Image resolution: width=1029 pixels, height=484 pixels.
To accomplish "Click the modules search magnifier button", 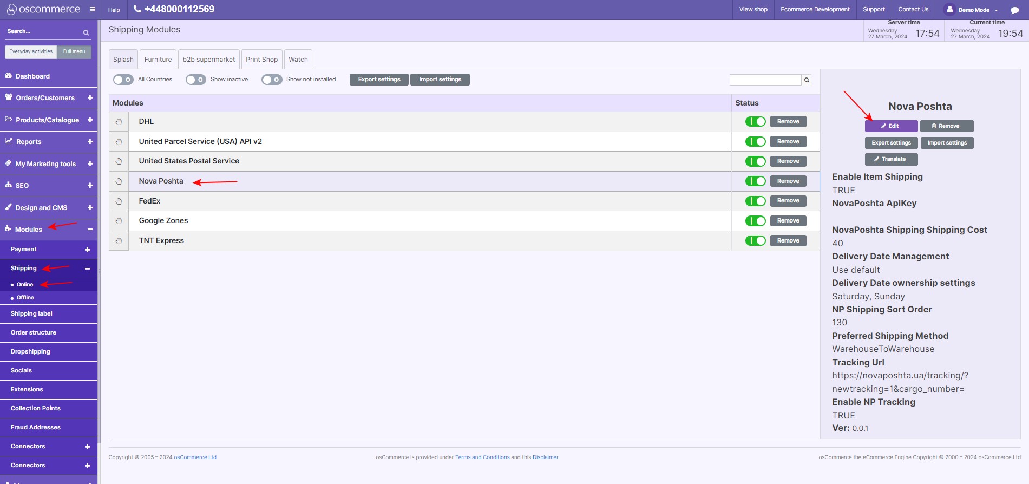I will pyautogui.click(x=807, y=80).
